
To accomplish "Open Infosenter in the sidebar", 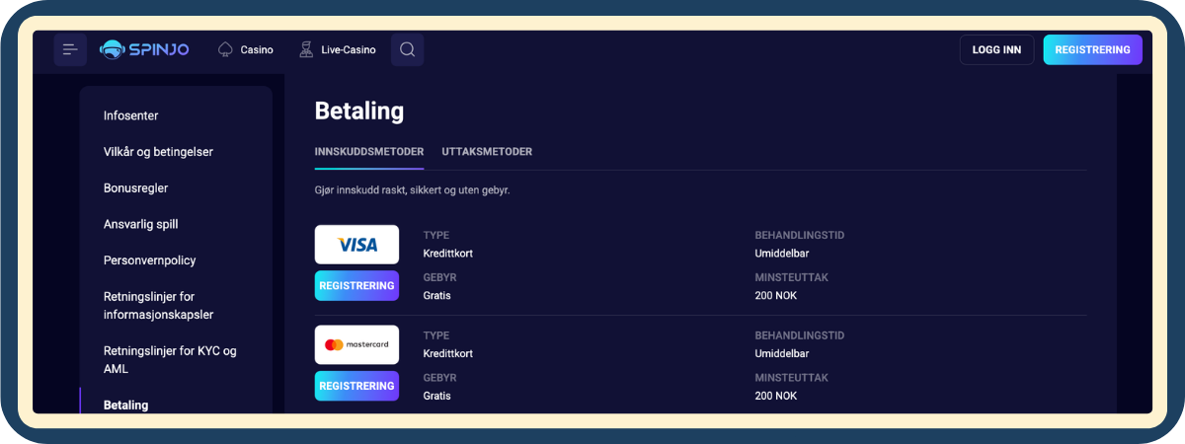I will point(131,115).
